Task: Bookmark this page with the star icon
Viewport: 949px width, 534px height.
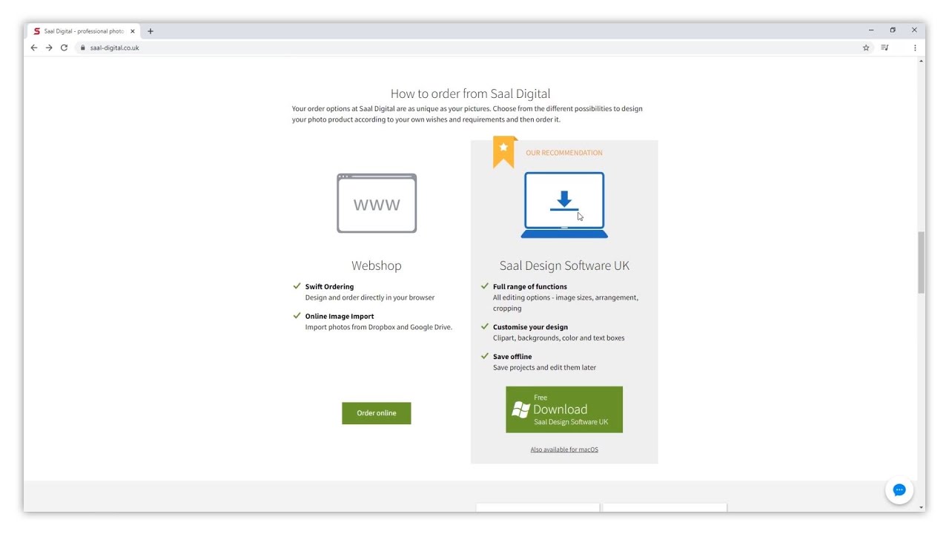Action: pyautogui.click(x=866, y=47)
